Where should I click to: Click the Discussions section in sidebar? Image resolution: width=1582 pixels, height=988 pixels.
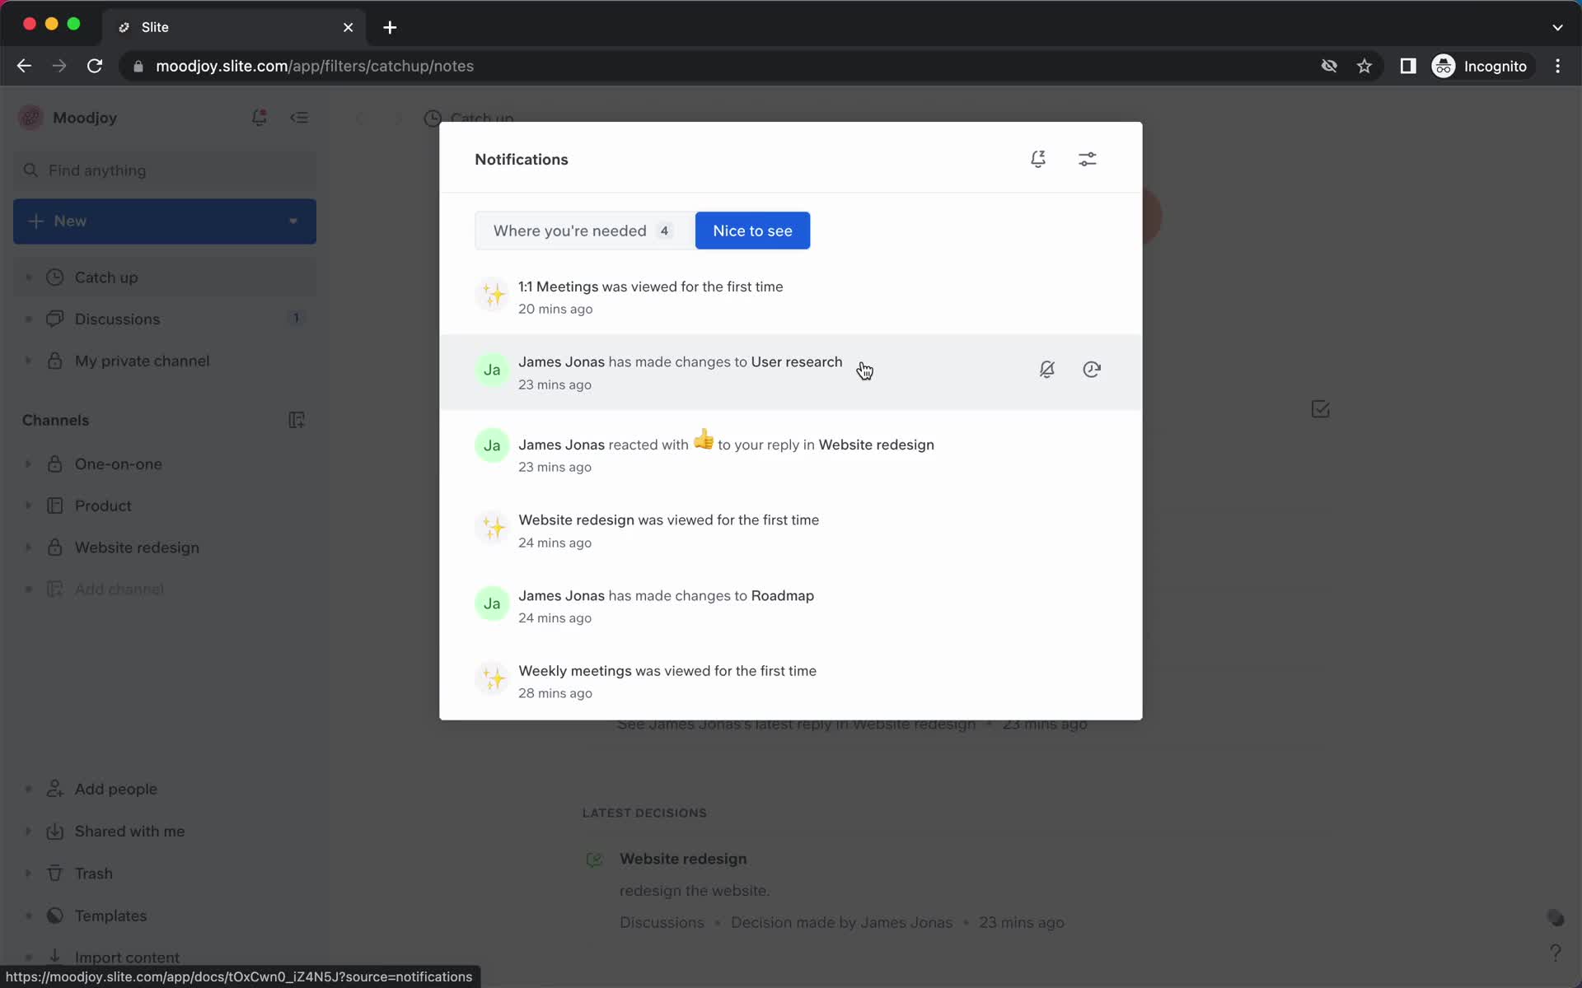[x=116, y=319]
